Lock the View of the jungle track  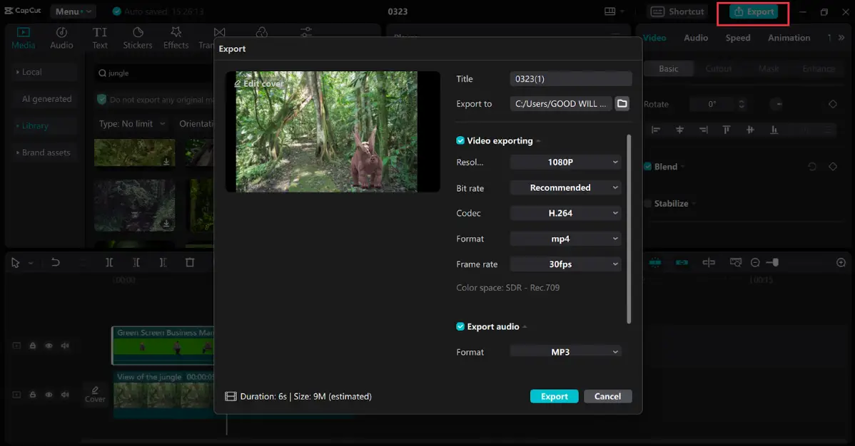pyautogui.click(x=33, y=395)
